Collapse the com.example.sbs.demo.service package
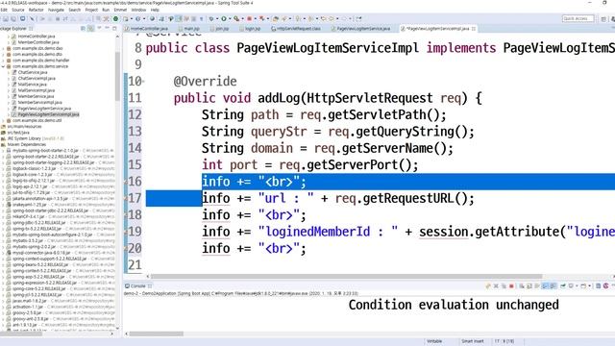The image size is (615, 346). point(3,66)
